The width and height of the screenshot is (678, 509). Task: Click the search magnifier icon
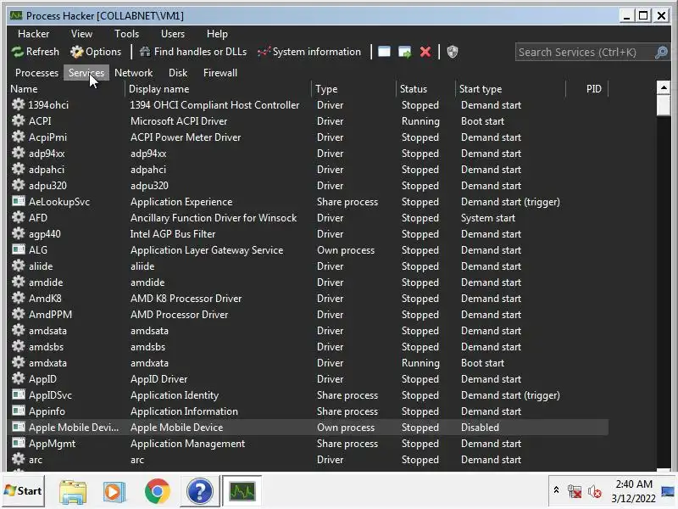tap(661, 53)
